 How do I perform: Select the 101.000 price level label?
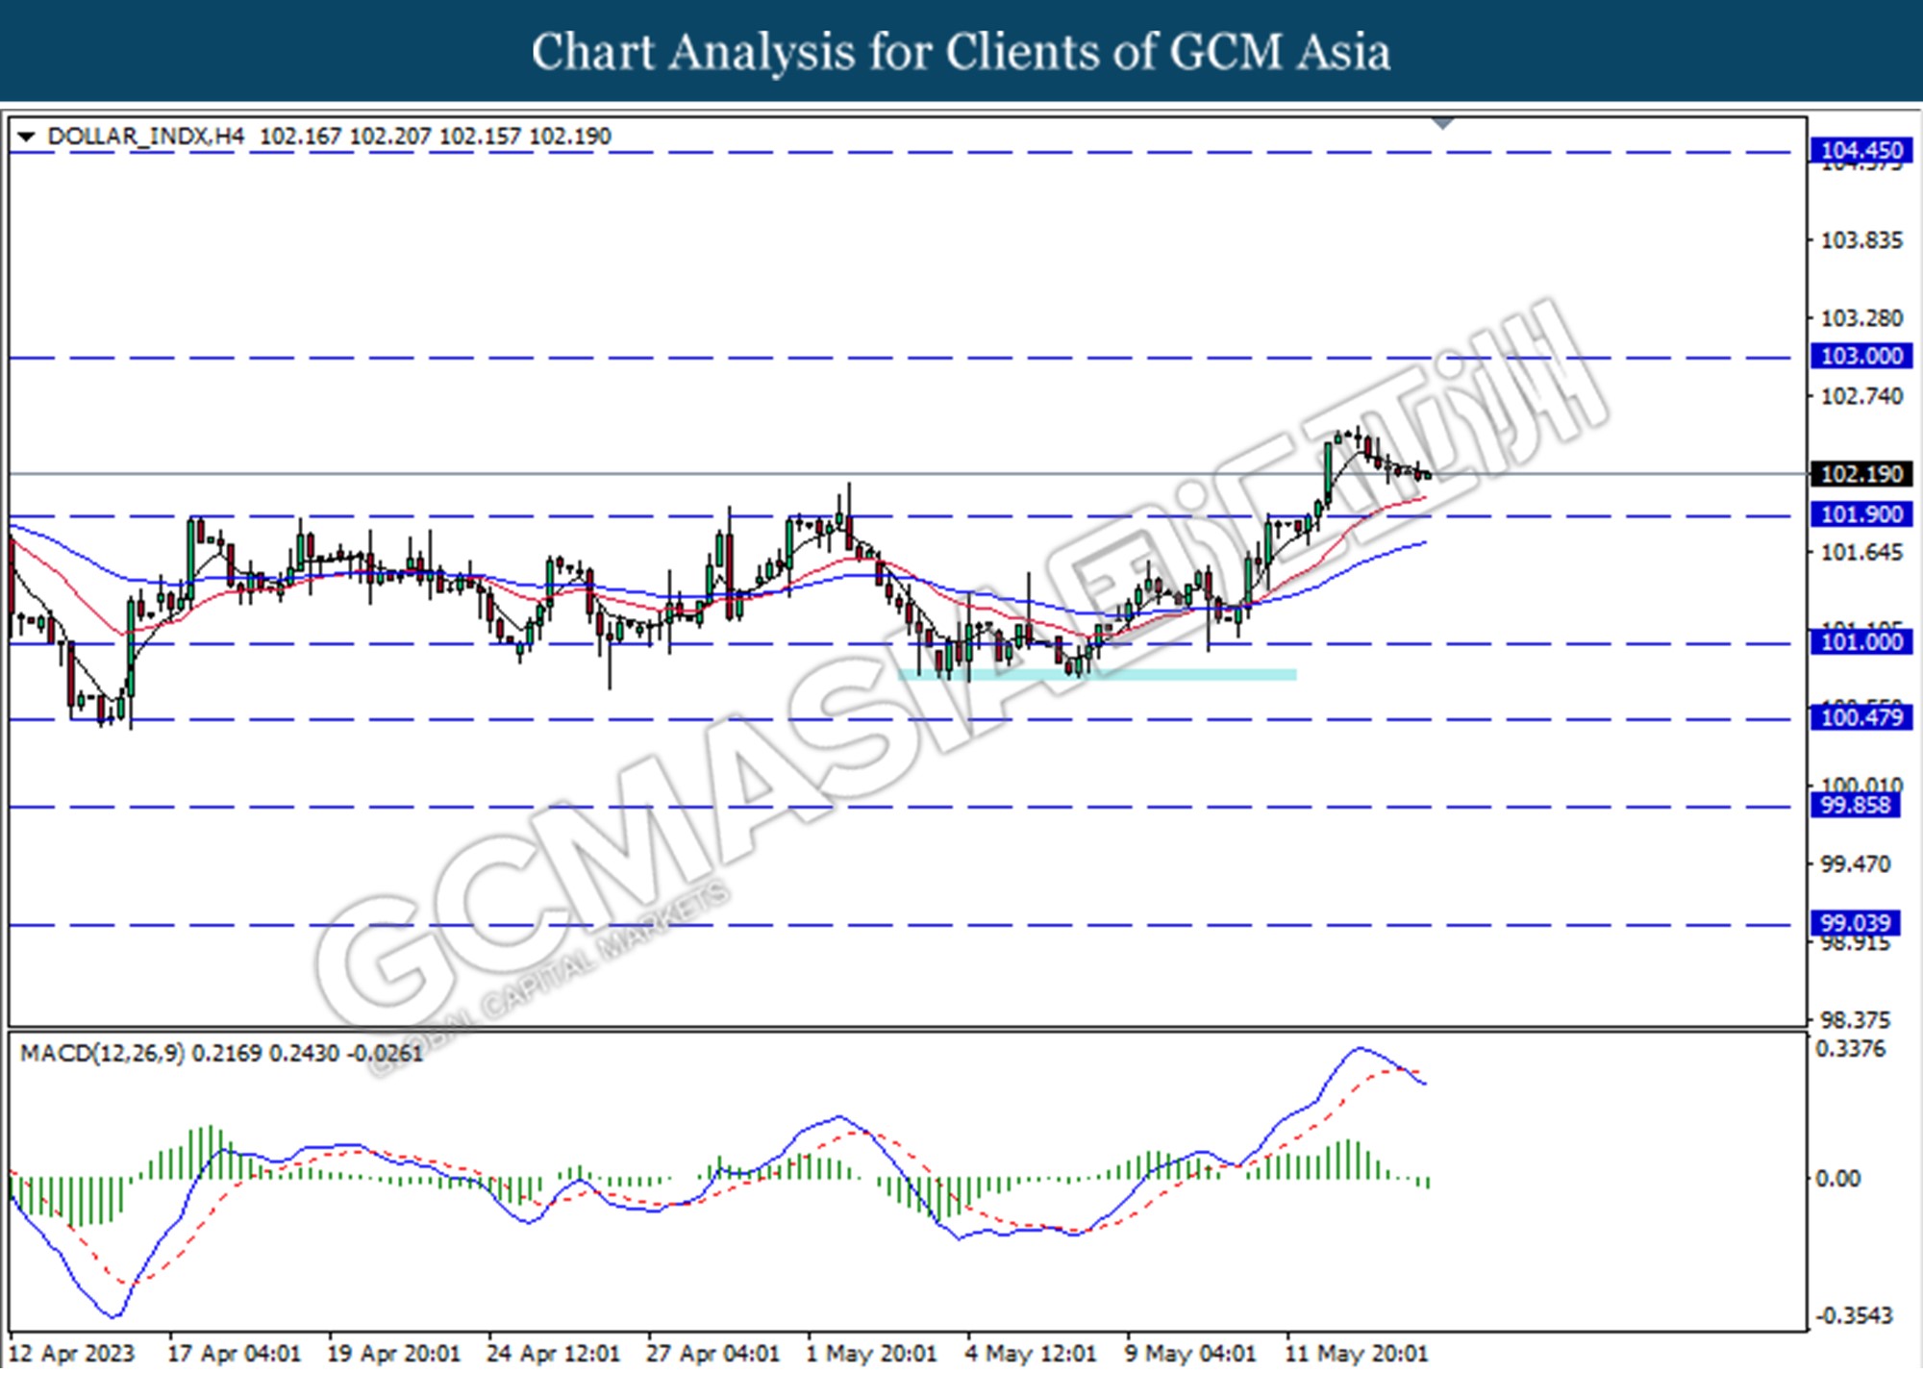click(1861, 642)
